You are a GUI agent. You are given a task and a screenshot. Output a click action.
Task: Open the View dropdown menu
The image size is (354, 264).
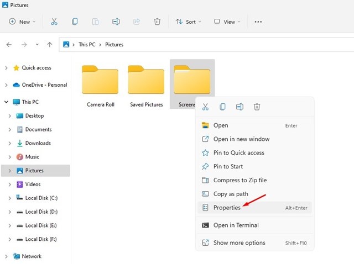(227, 22)
